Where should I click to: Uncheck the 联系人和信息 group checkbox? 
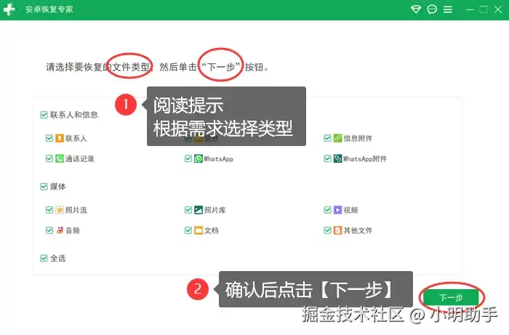click(44, 115)
